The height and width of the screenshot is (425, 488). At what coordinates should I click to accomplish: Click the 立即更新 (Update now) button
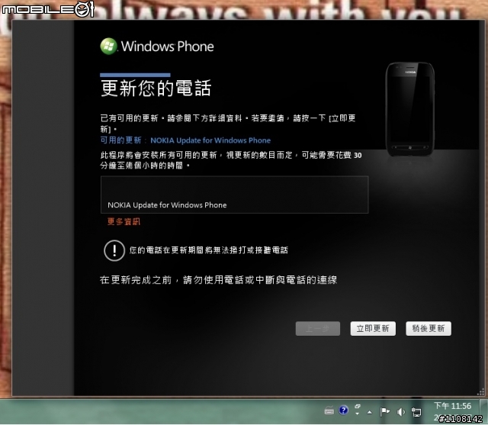tap(373, 329)
